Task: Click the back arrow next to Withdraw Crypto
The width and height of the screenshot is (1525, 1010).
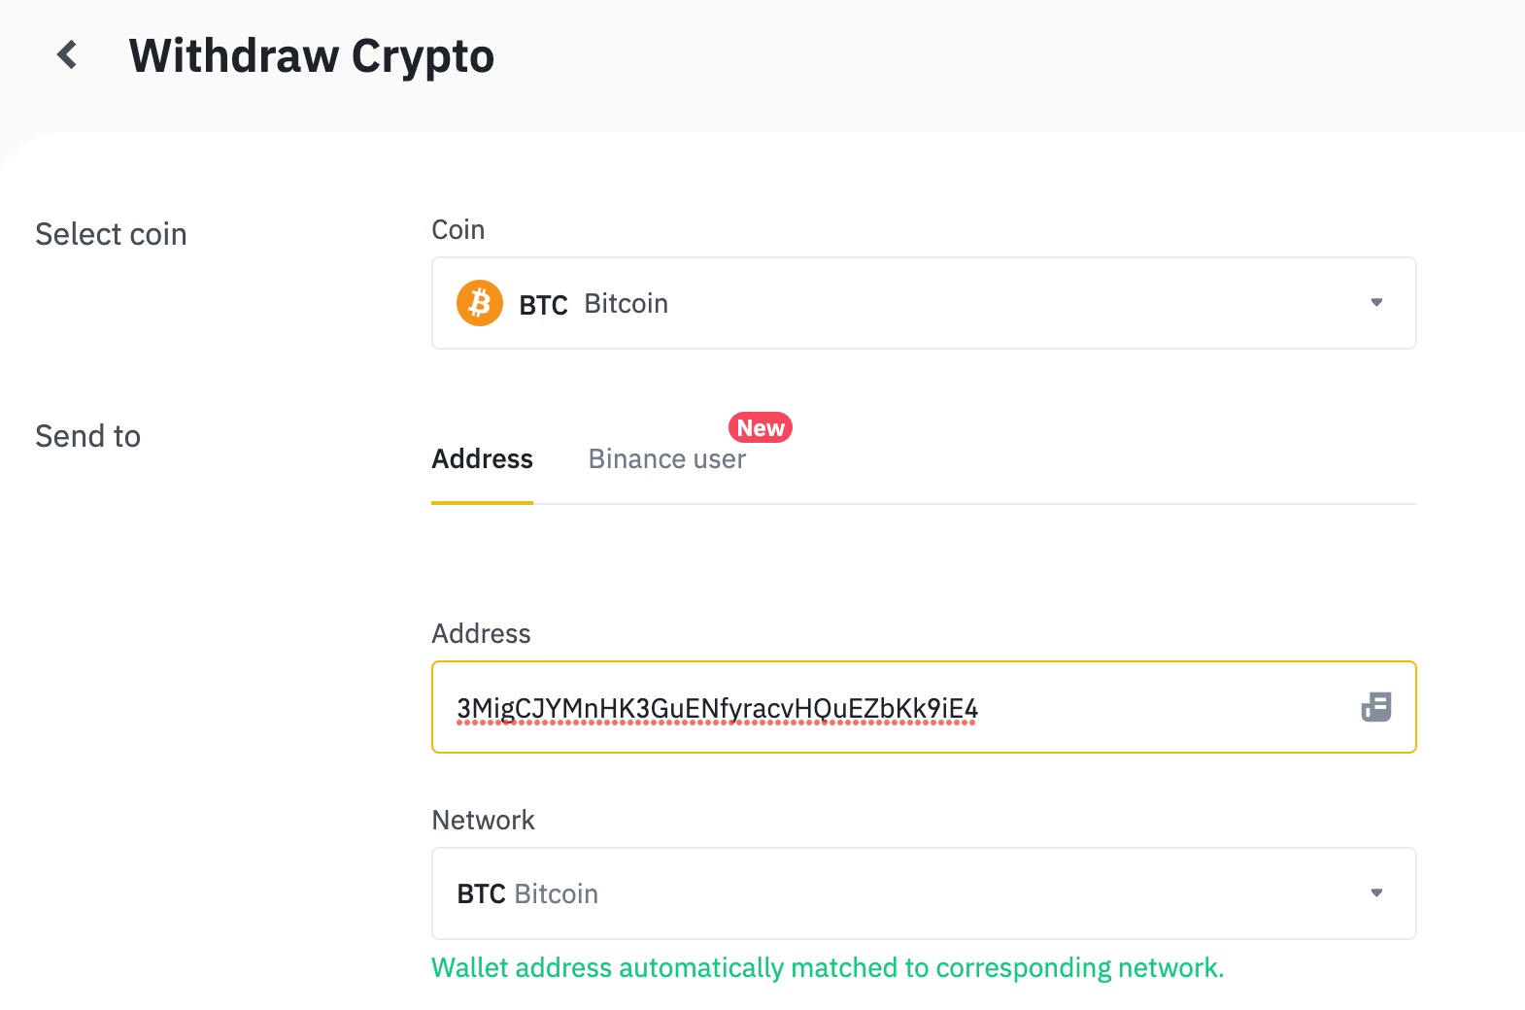Action: [67, 55]
